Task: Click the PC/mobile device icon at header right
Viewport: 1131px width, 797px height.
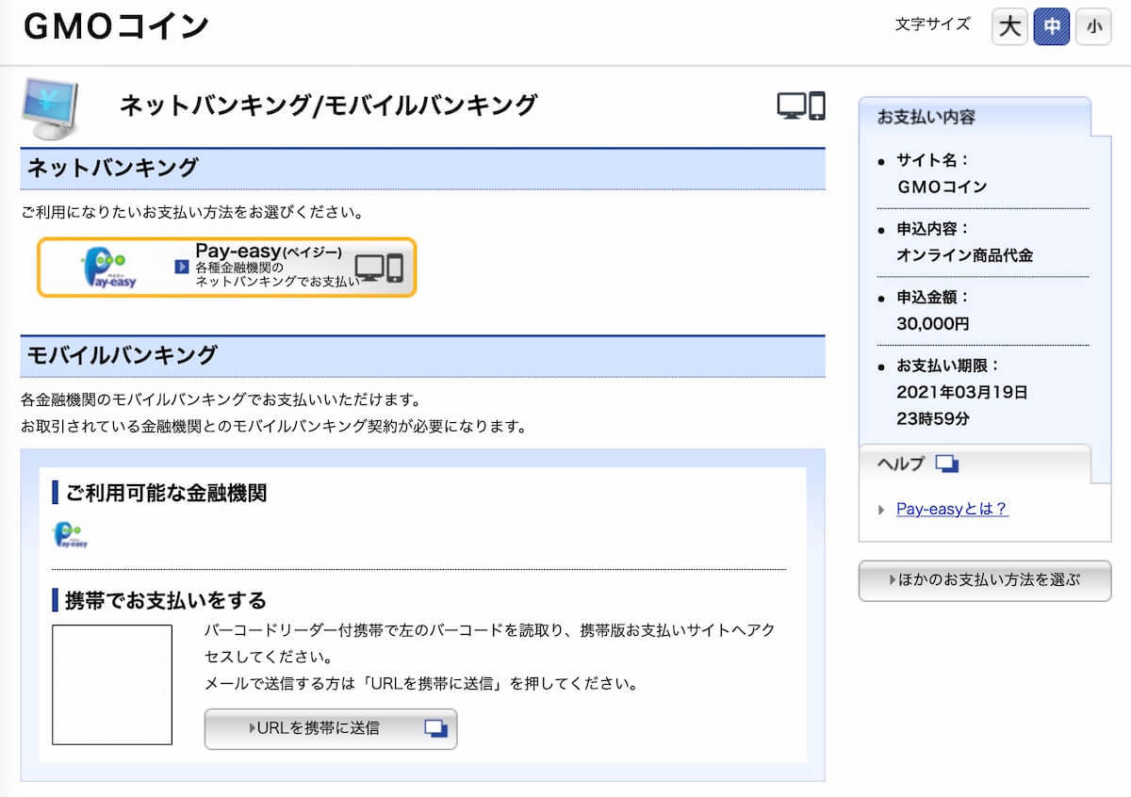Action: (801, 106)
